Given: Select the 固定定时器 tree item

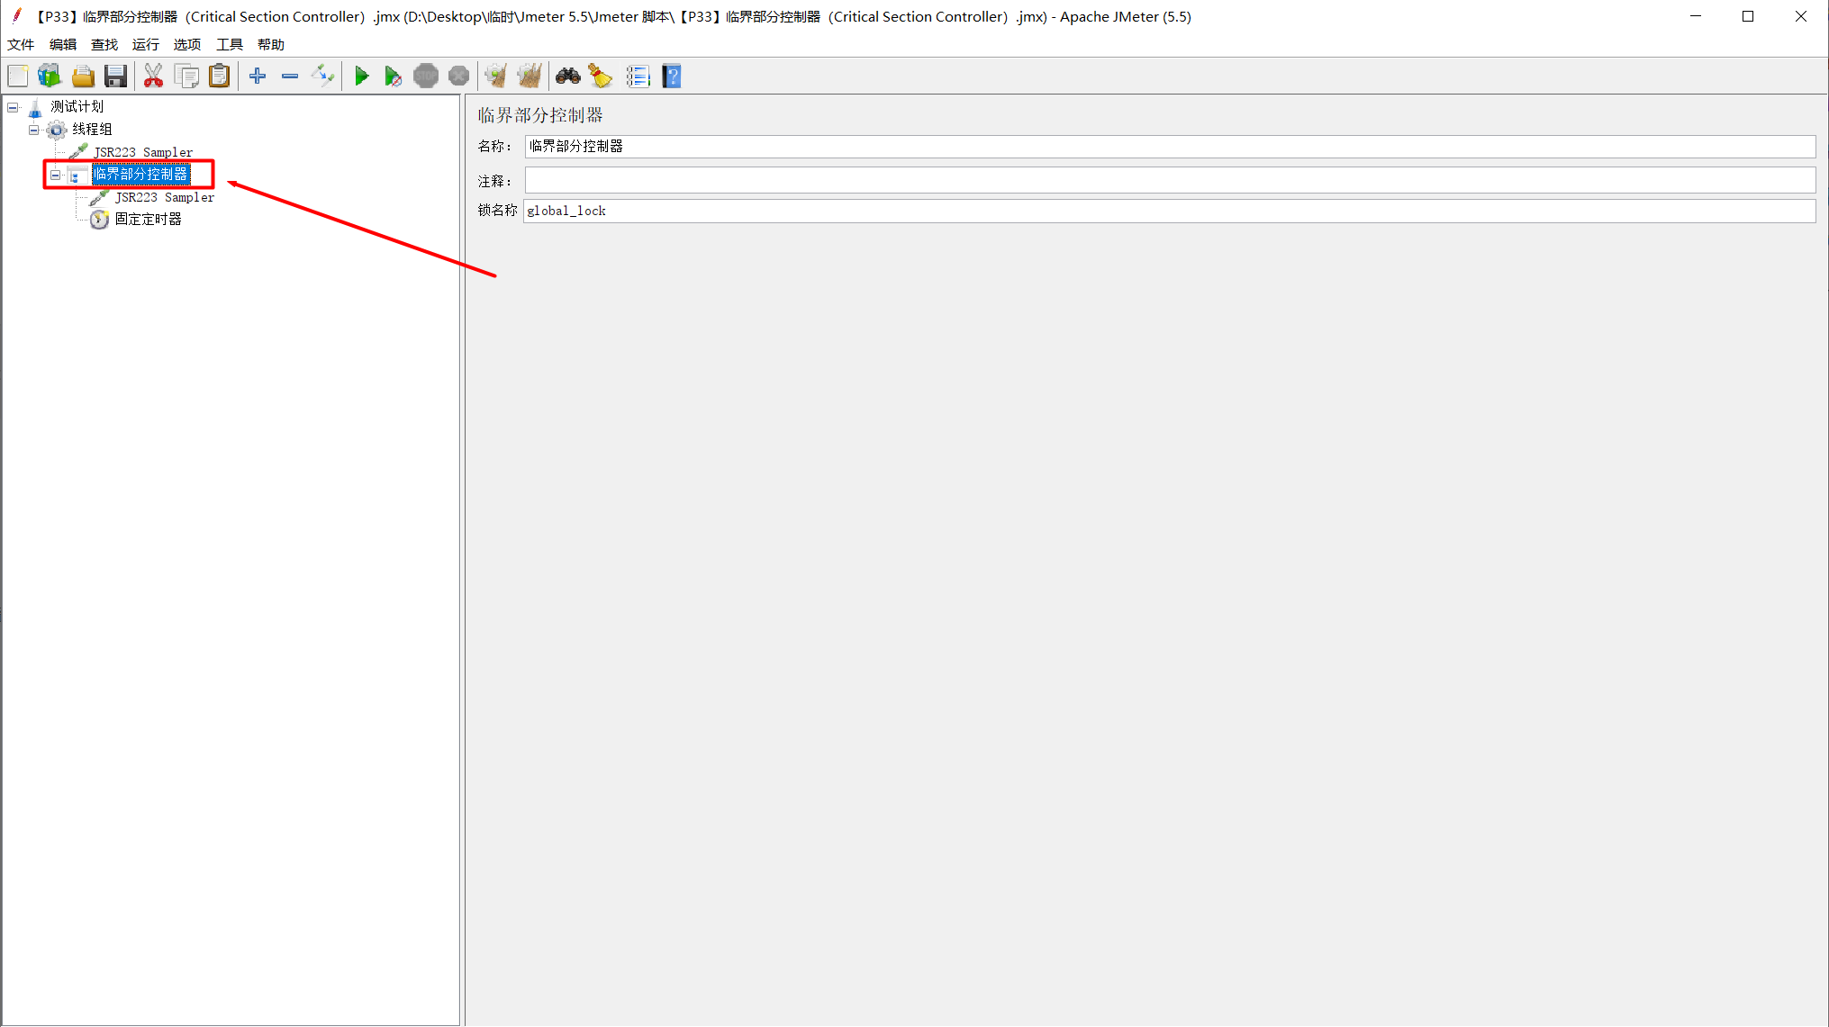Looking at the screenshot, I should coord(148,219).
